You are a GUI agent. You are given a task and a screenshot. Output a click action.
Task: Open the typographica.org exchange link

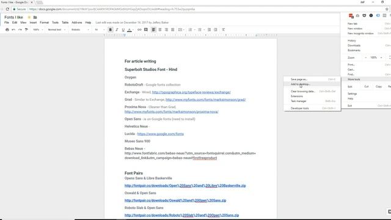(191, 92)
